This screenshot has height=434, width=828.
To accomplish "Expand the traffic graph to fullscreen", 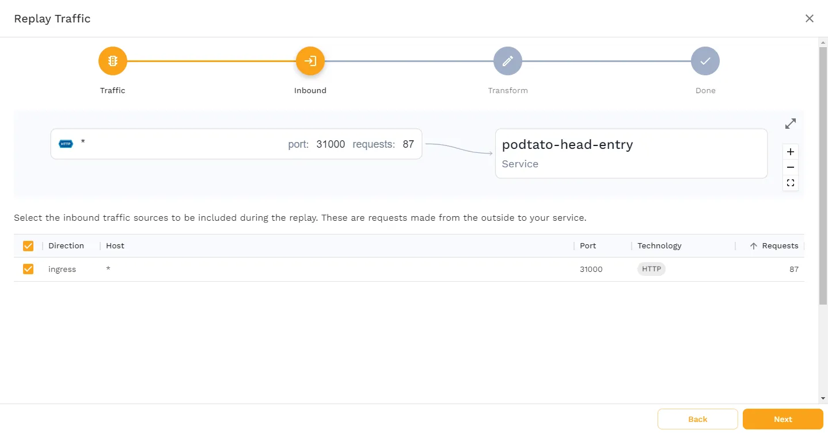I will coord(790,123).
